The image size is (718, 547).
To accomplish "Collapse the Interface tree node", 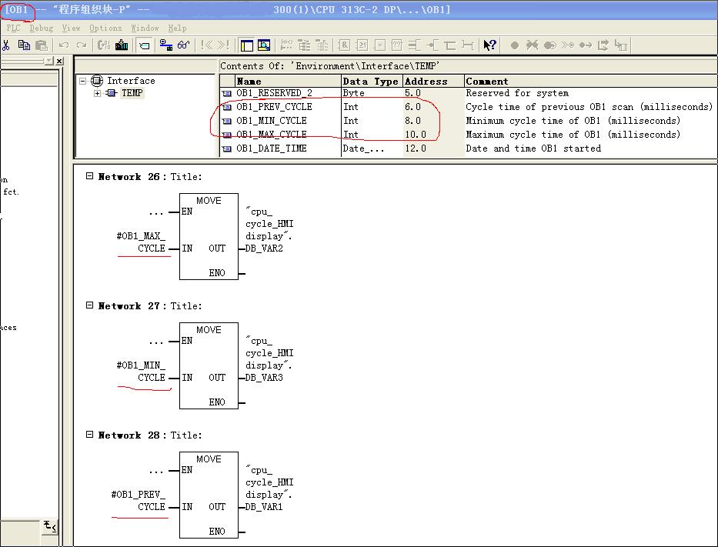I will pyautogui.click(x=84, y=81).
